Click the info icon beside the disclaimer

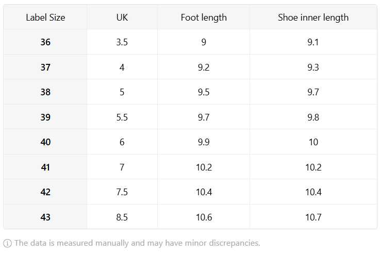point(7,243)
